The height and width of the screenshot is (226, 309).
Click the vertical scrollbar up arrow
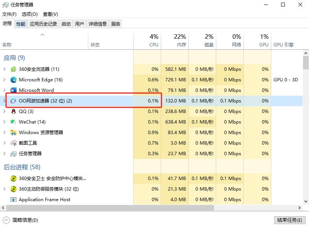click(x=306, y=53)
